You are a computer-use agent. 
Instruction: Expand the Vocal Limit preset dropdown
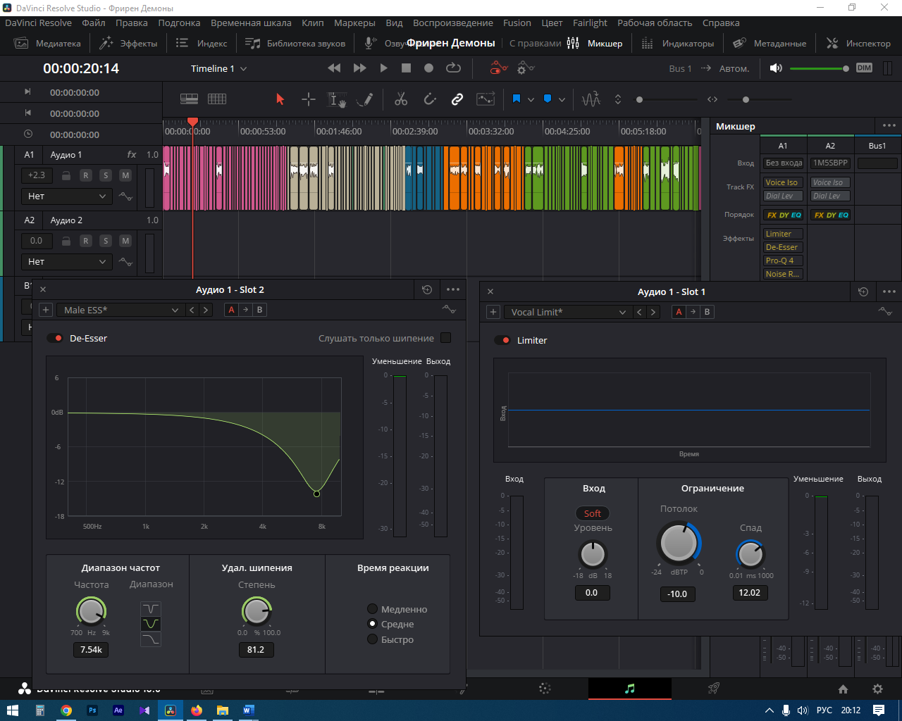(x=567, y=312)
